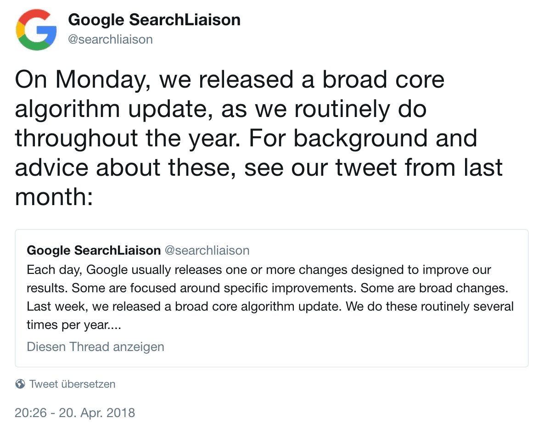The width and height of the screenshot is (544, 429).
Task: Open the timestamp 20:26 - 20. Apr. 2018
Action: (x=74, y=412)
